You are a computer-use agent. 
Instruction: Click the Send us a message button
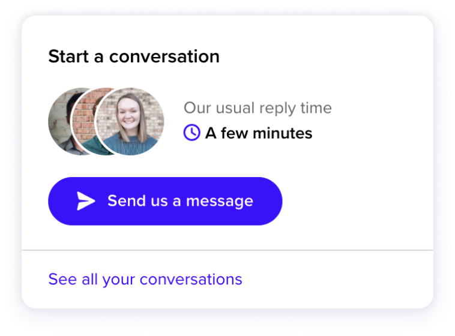coord(165,201)
